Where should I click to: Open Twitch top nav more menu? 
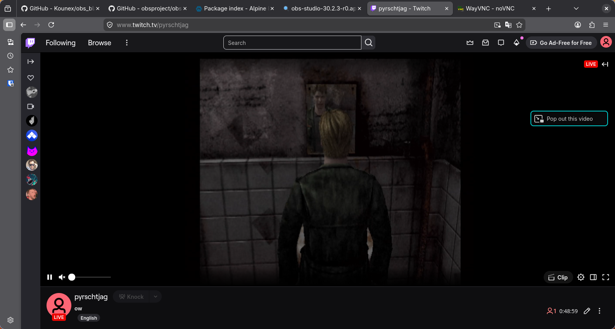click(127, 43)
